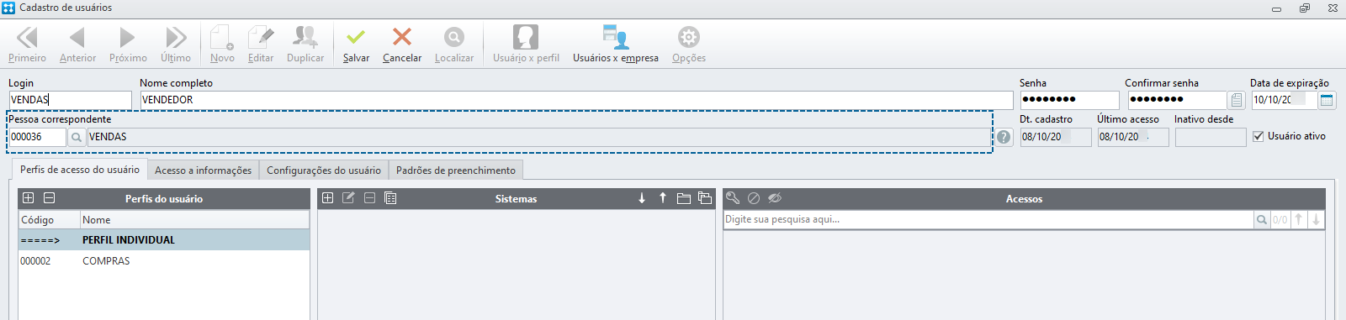Click the edit pencil icon in Sistemas
This screenshot has width=1346, height=320.
pyautogui.click(x=348, y=198)
